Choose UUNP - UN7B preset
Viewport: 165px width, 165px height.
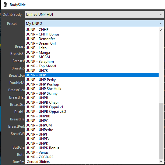coord(92,71)
